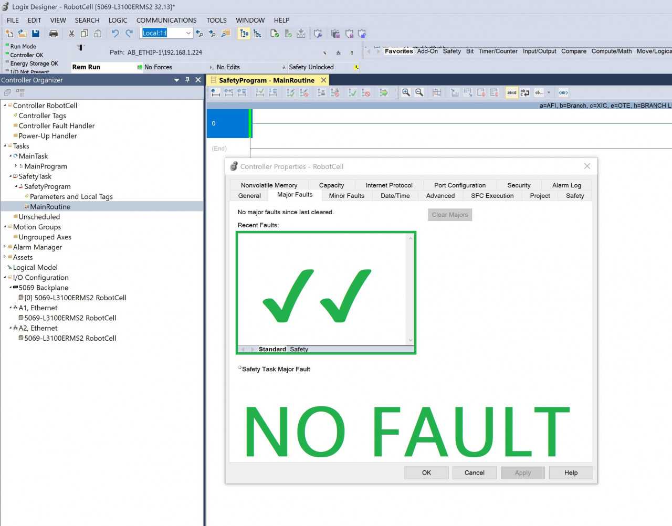Click the Copy icon in the toolbar
Screen dimensions: 672x526
click(x=84, y=33)
